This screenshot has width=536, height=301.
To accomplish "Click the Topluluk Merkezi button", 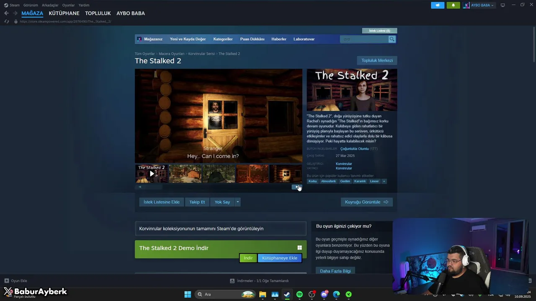I will pos(377,60).
